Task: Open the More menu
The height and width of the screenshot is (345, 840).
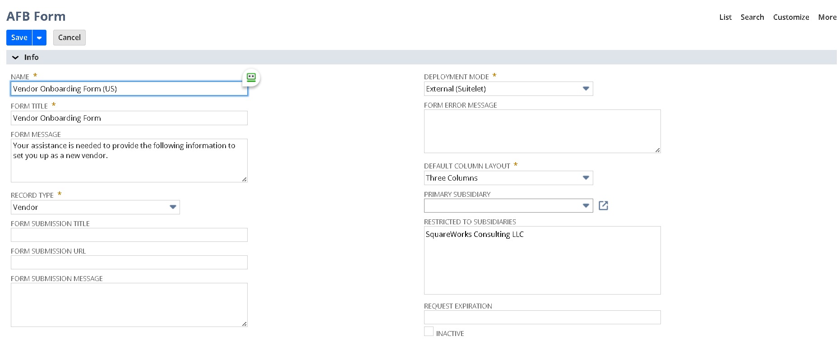Action: (827, 17)
